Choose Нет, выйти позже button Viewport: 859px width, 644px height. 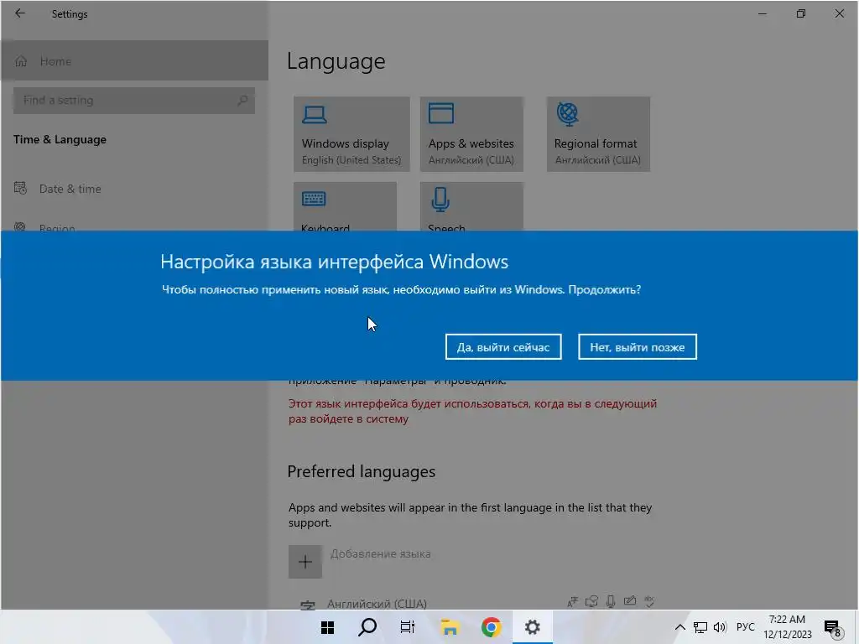638,347
